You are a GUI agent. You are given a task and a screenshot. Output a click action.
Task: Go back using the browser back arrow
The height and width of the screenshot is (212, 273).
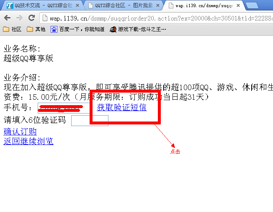coord(7,18)
